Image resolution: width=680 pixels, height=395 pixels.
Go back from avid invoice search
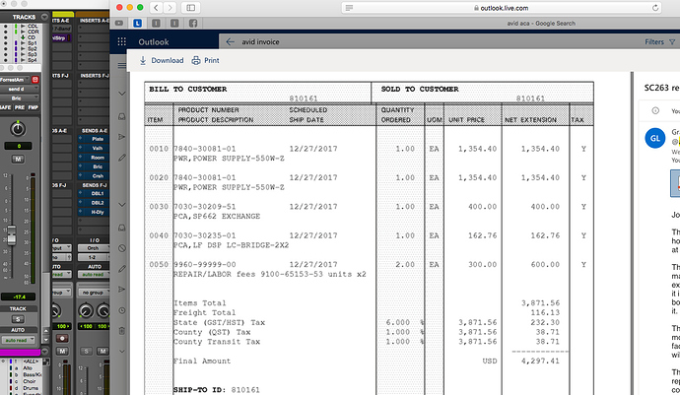pyautogui.click(x=231, y=41)
